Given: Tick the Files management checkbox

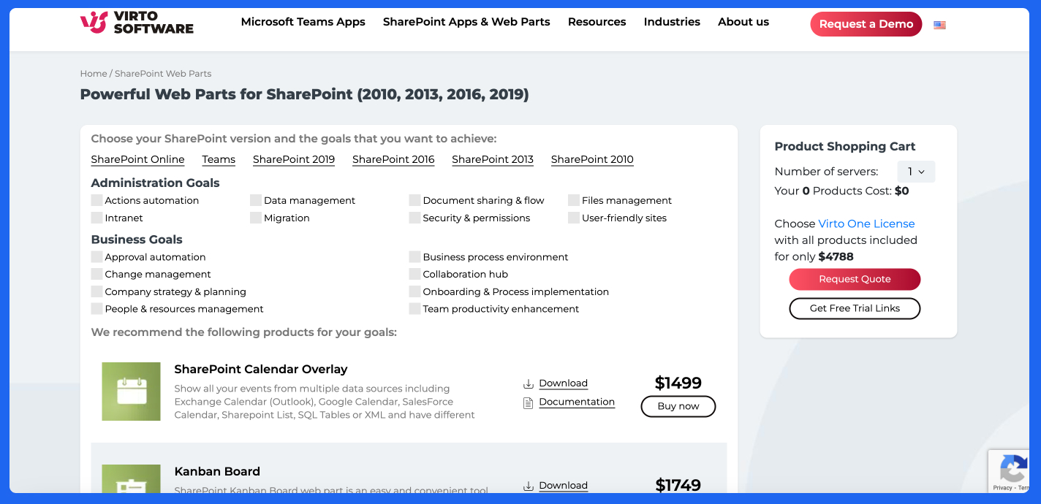Looking at the screenshot, I should click(574, 200).
